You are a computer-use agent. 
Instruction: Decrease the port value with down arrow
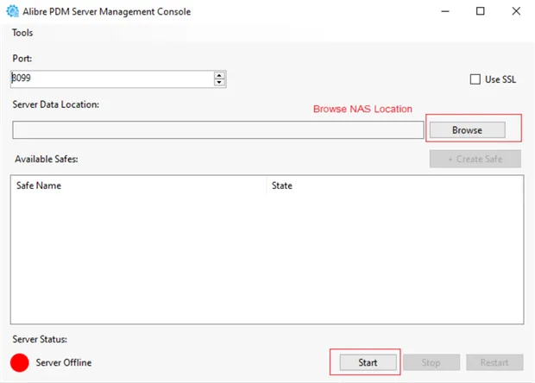tap(219, 82)
